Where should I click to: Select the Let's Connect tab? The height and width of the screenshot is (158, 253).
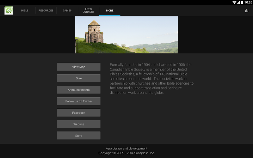click(89, 10)
